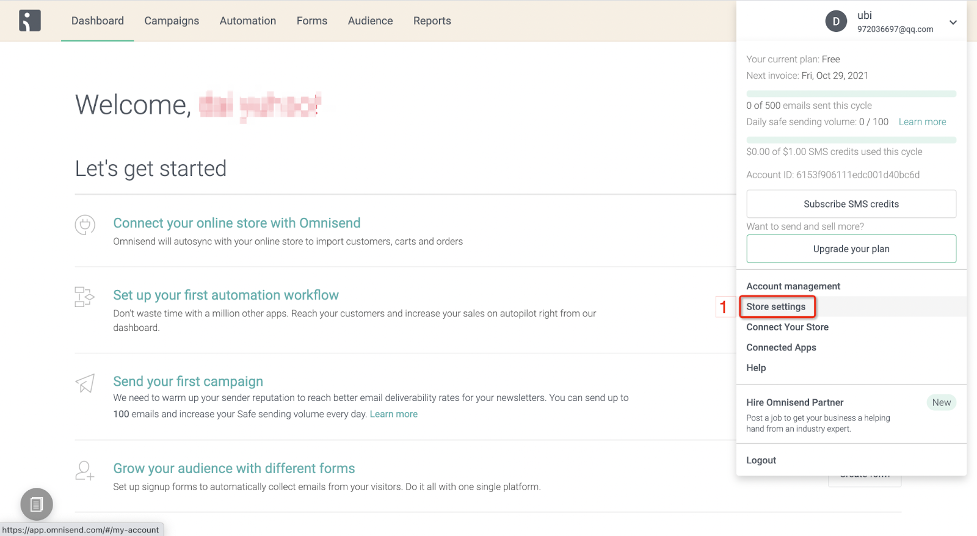The image size is (977, 536).
Task: Open Hire Omnisend Partner entry
Action: click(795, 402)
